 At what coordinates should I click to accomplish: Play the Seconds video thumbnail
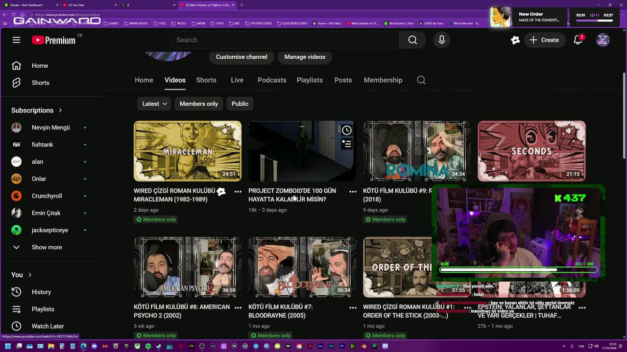[531, 151]
